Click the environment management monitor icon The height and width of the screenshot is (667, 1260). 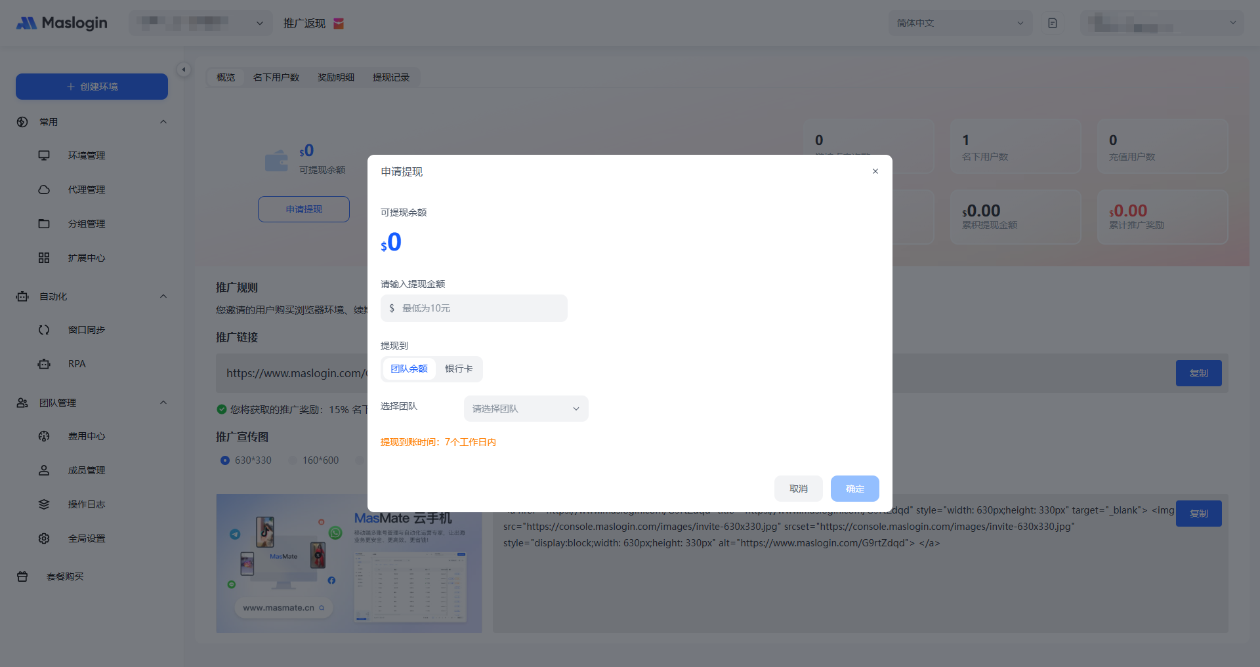(44, 155)
